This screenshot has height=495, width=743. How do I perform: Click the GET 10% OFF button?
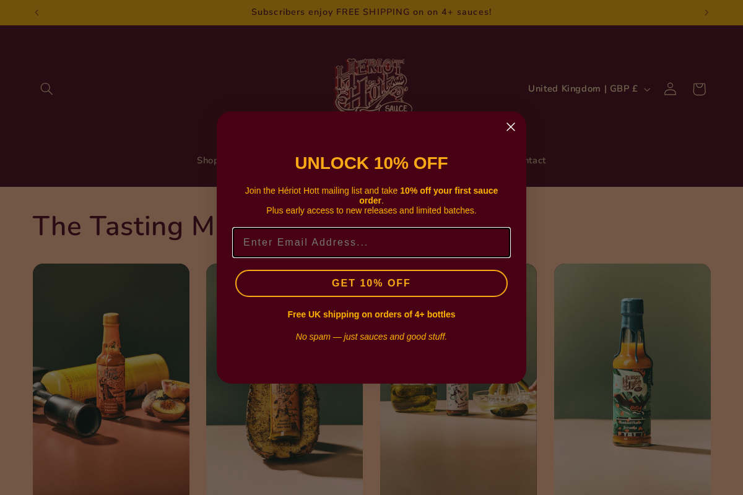(x=371, y=283)
